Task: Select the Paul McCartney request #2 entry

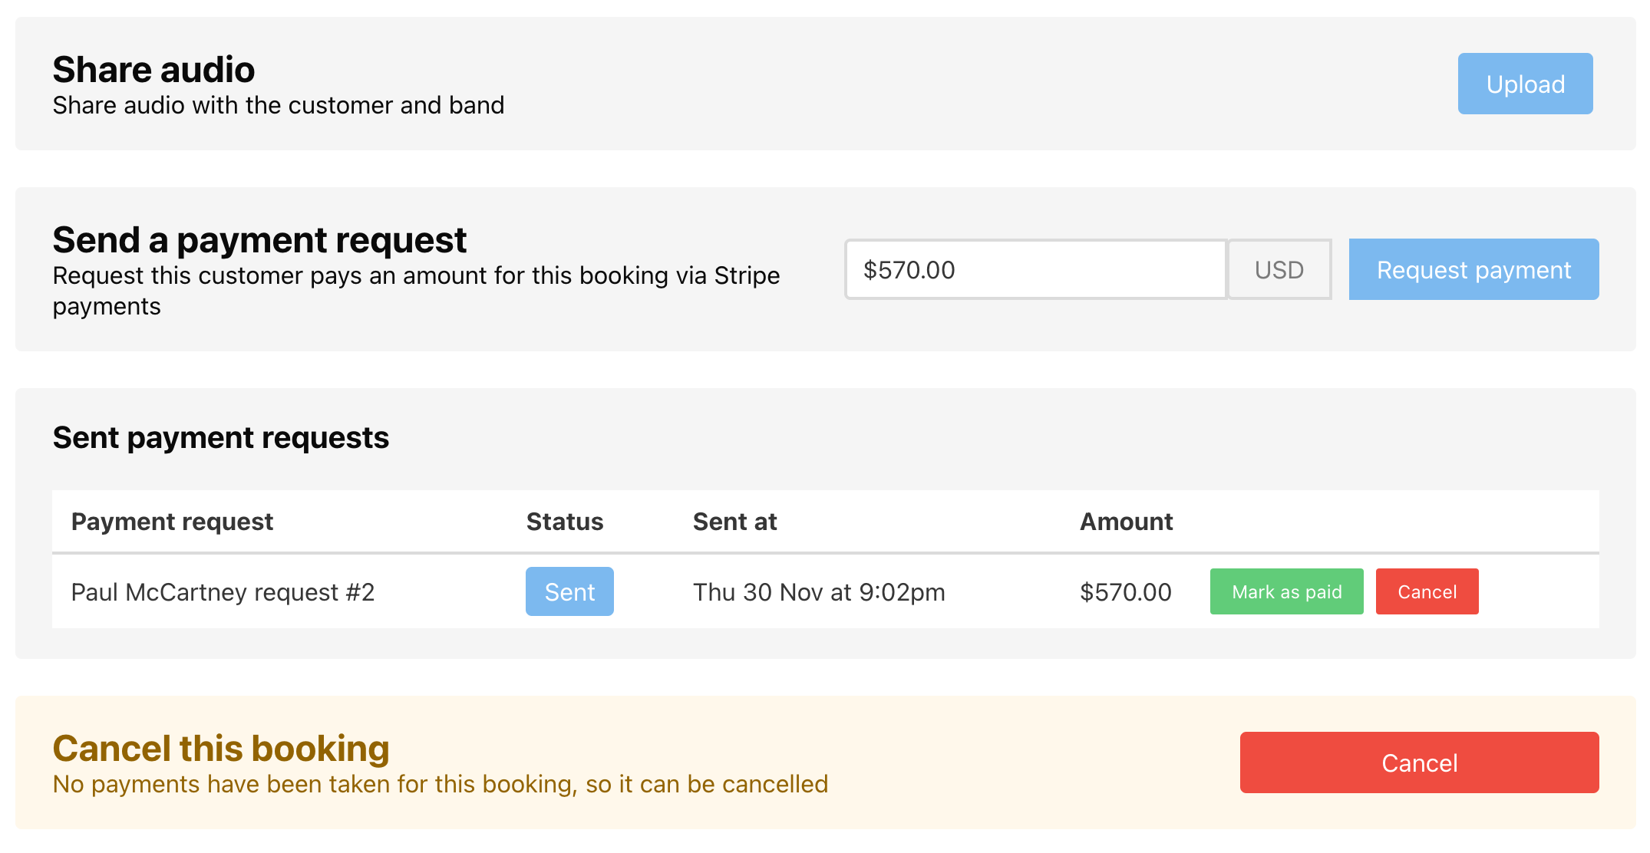Action: (x=223, y=591)
